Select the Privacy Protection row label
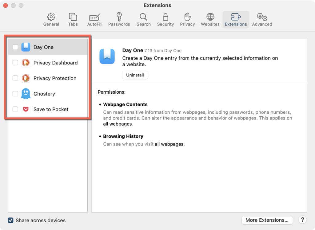The width and height of the screenshot is (315, 230). click(55, 78)
